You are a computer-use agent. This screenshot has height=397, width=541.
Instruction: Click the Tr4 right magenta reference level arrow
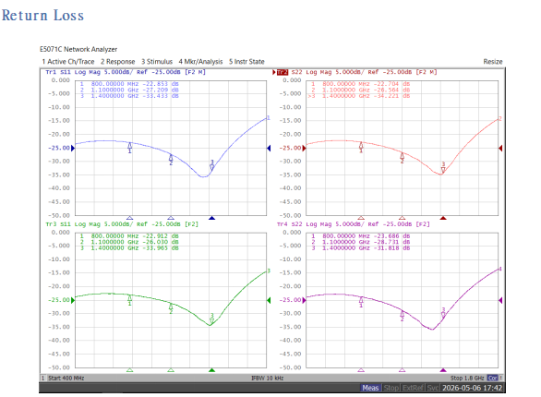point(500,300)
